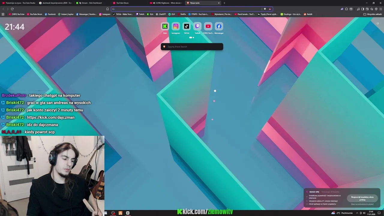Switch to Kick Dashboard Stream tab

pos(93,3)
